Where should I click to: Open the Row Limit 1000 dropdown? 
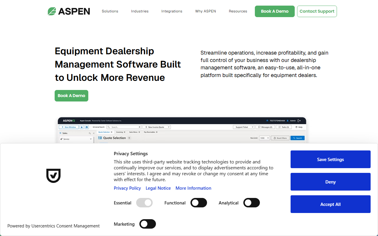pyautogui.click(x=264, y=138)
